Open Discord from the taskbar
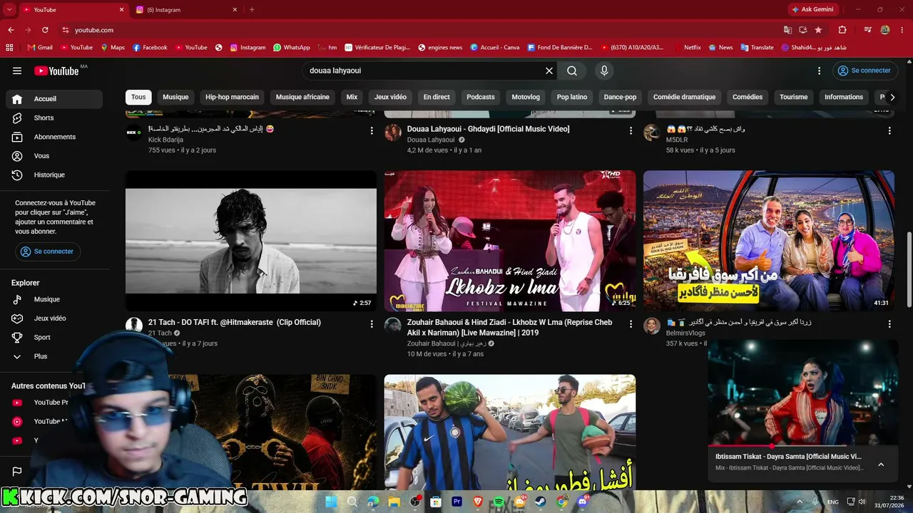This screenshot has width=913, height=513. (x=583, y=502)
